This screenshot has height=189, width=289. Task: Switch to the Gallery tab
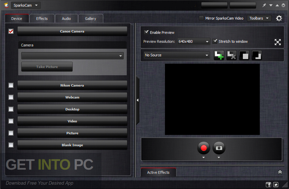pos(90,18)
